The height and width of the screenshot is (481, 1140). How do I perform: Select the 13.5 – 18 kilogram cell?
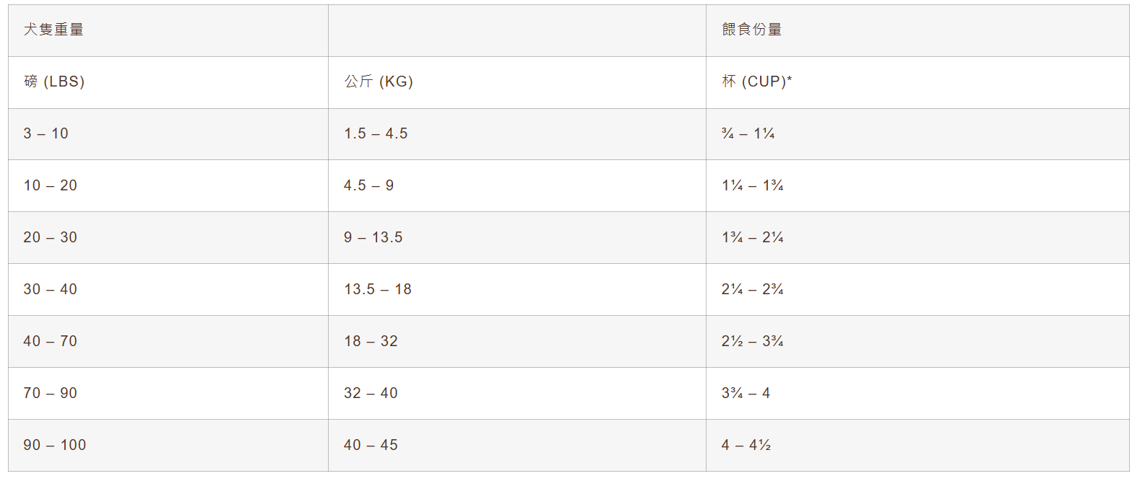coord(377,289)
